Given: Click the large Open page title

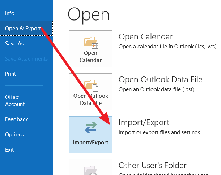Looking at the screenshot, I should coord(89,15).
